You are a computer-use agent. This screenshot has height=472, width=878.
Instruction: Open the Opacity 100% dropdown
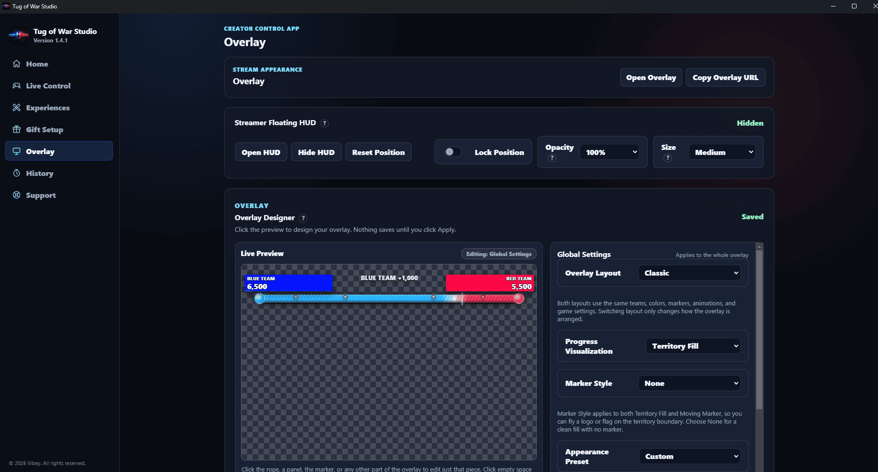pos(609,152)
